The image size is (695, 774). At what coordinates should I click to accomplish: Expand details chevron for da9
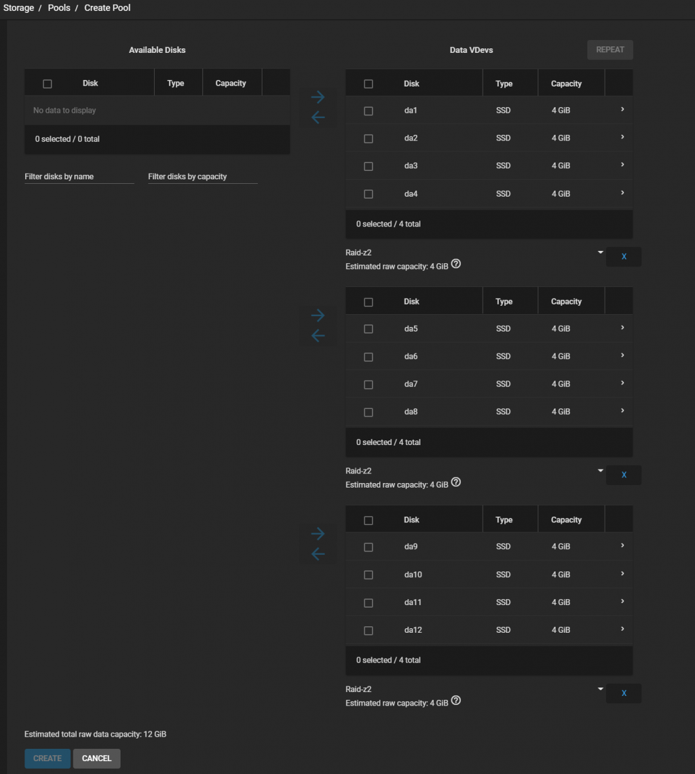coord(622,546)
